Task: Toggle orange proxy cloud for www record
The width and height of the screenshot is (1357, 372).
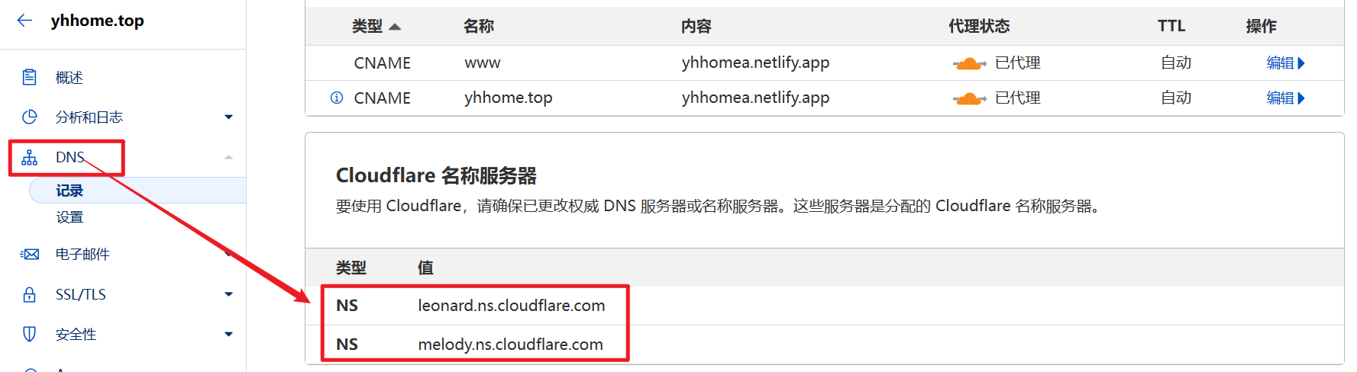Action: coord(969,63)
